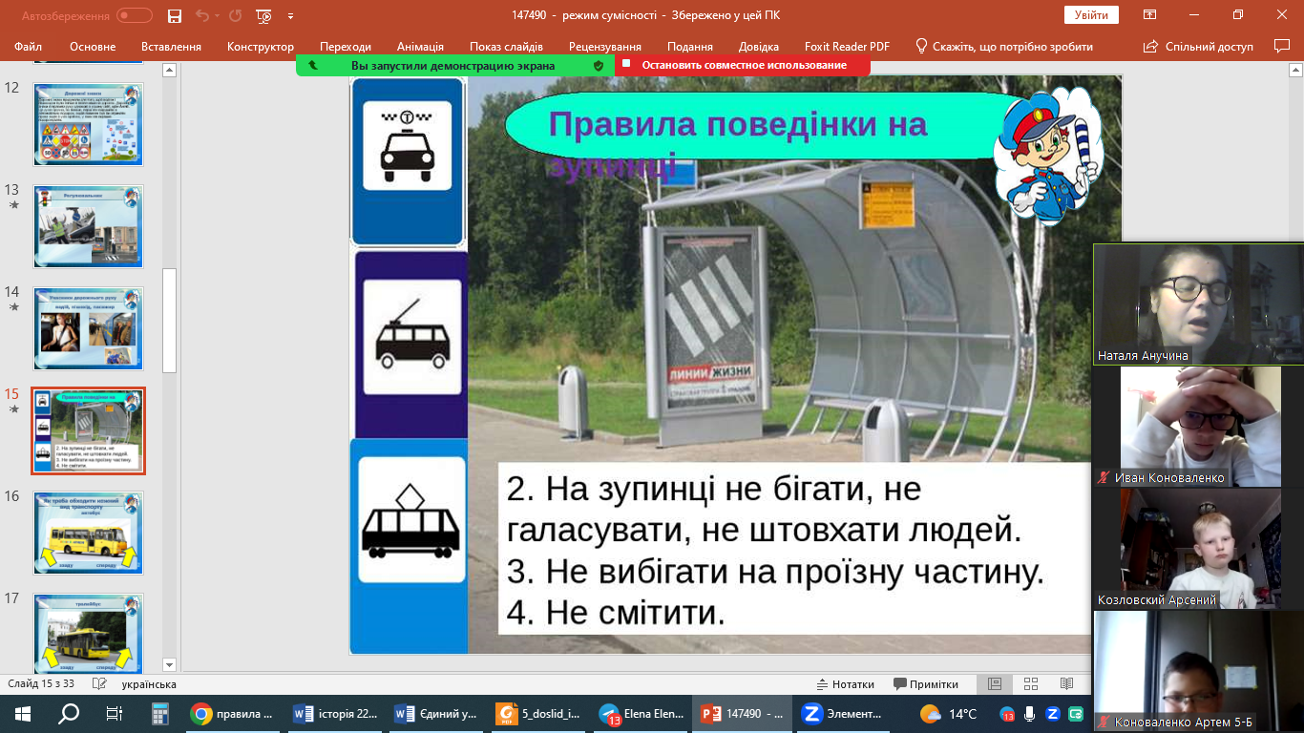Open the Windows Start menu
The width and height of the screenshot is (1304, 733).
pos(23,713)
